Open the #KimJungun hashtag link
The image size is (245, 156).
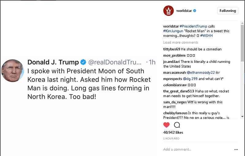tap(173, 31)
